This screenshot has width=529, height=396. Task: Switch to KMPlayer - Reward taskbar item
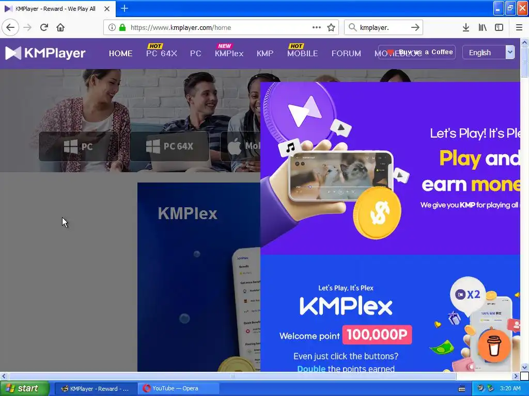point(96,389)
